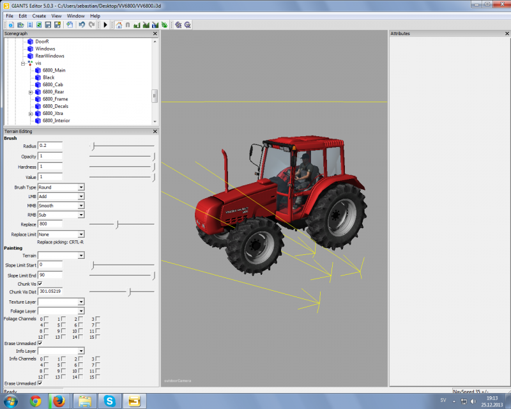Screen dimensions: 511x409
Task: Open the Foliage Layer dropdown
Action: pos(81,311)
